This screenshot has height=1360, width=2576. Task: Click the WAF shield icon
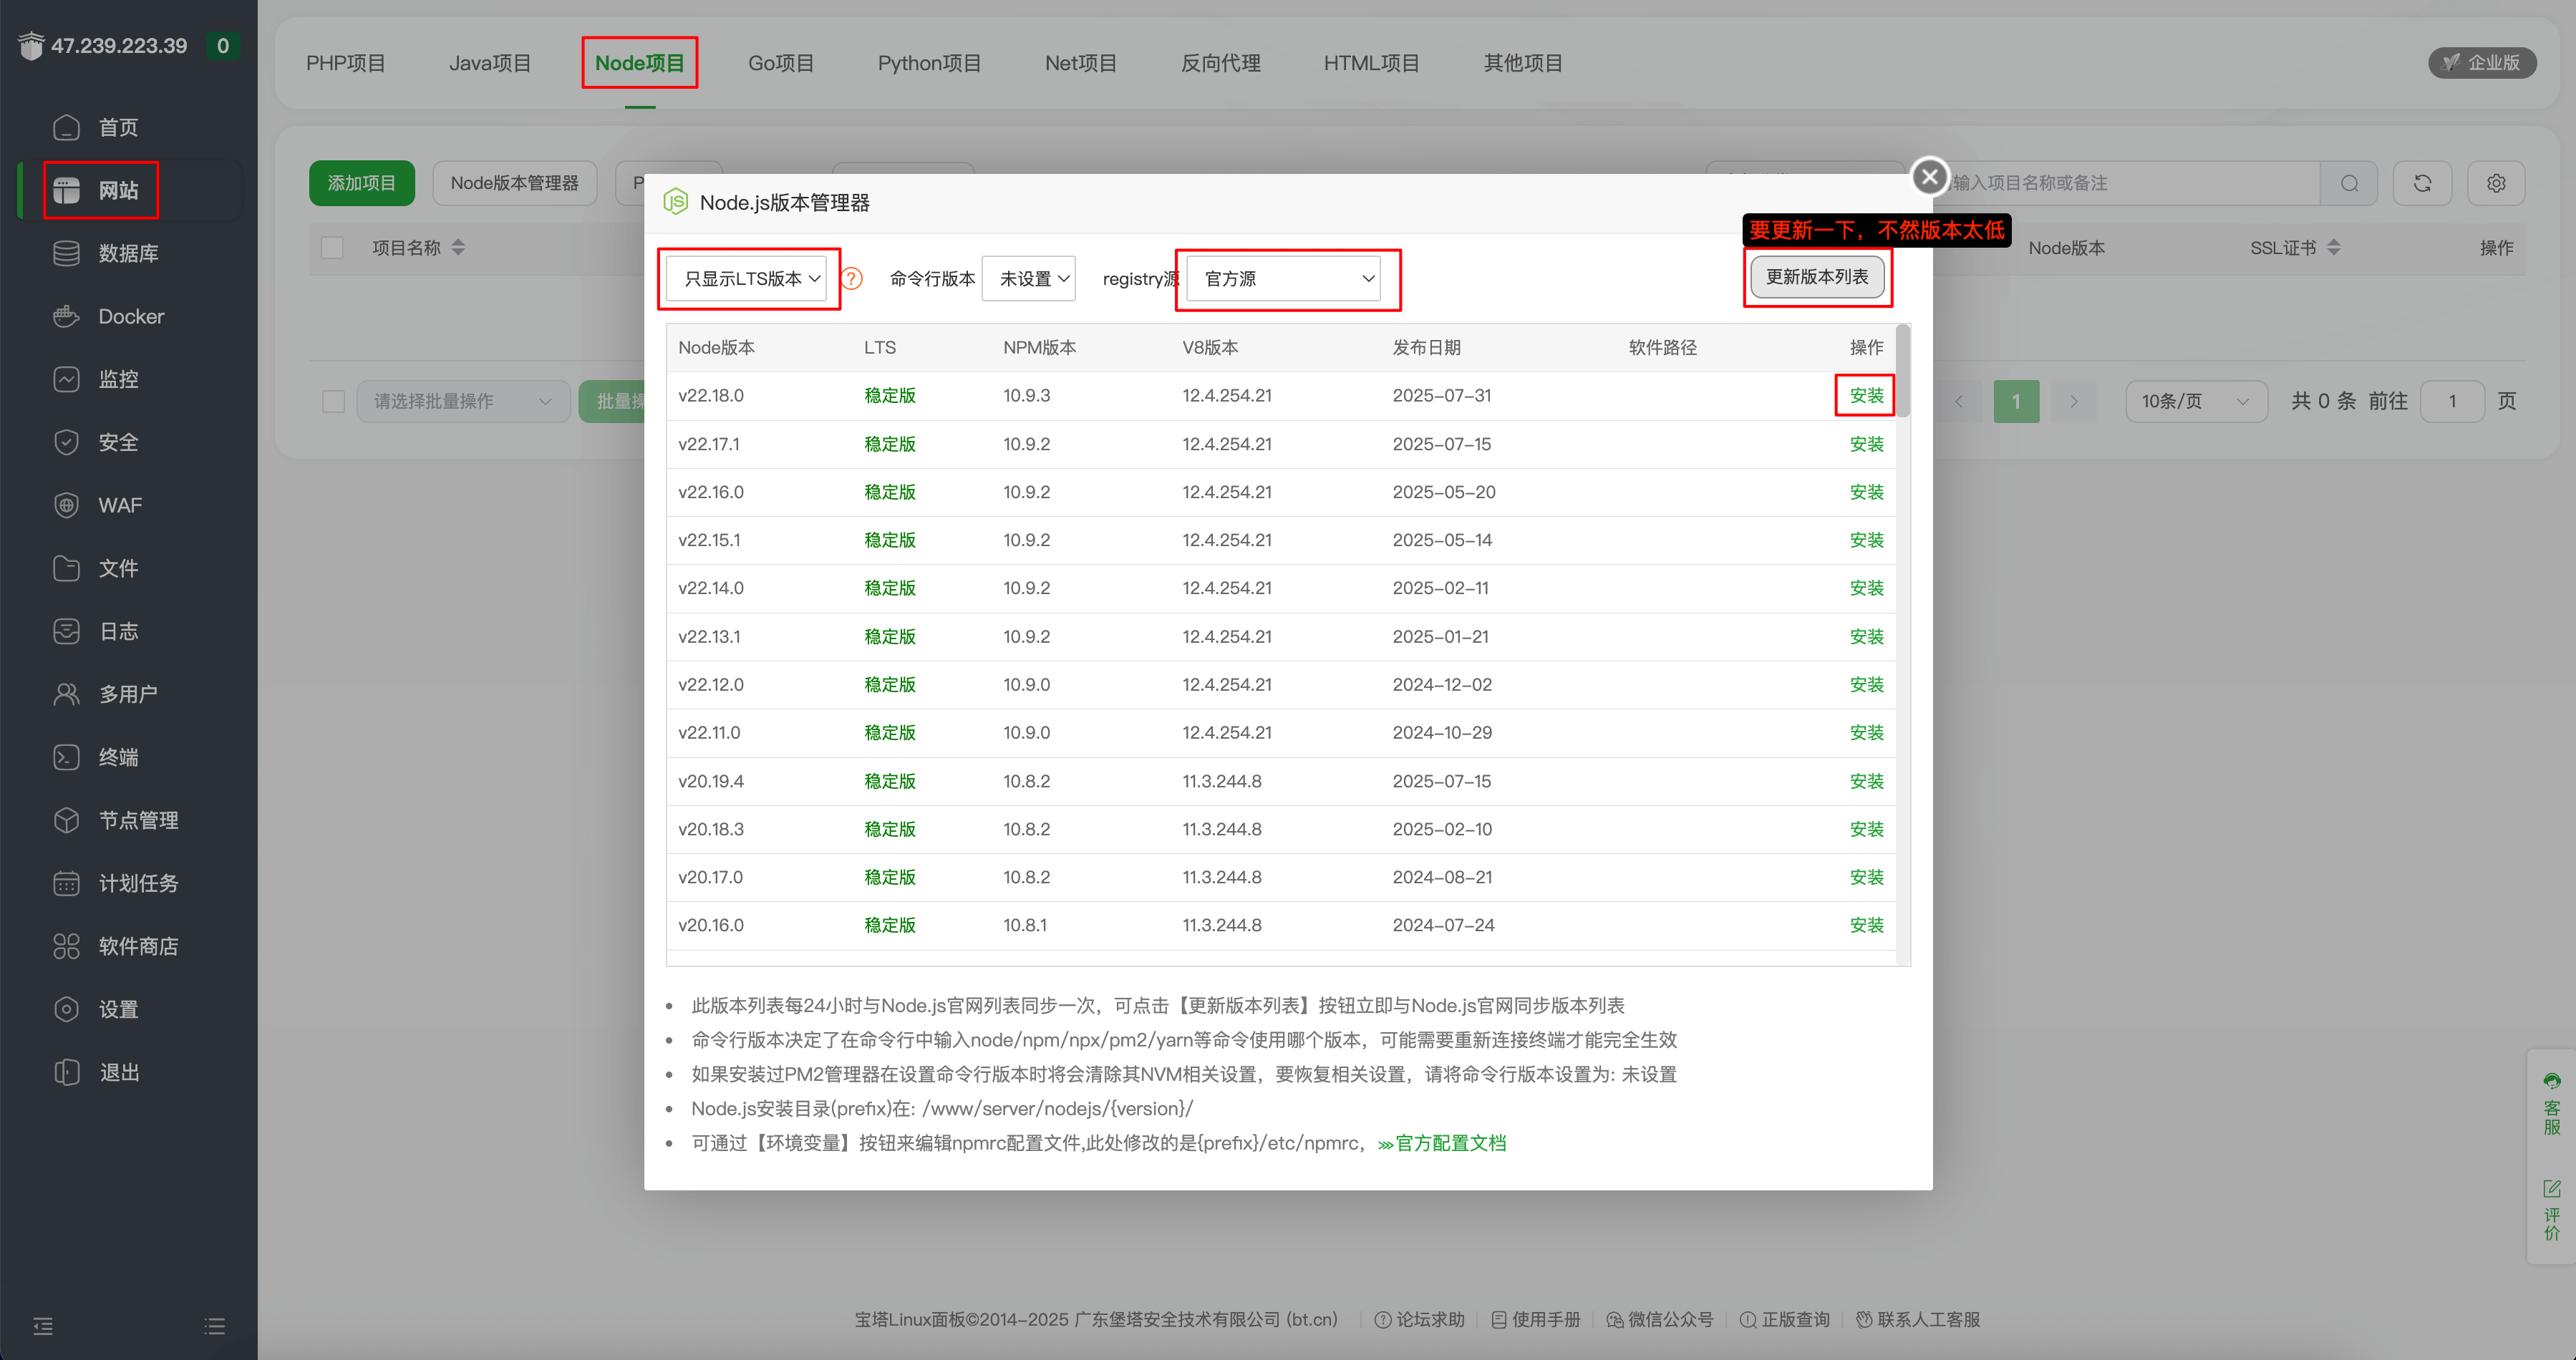[66, 505]
